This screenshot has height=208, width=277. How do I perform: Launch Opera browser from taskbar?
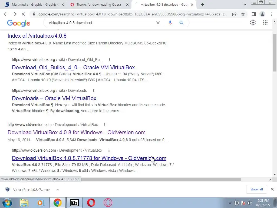point(91,203)
